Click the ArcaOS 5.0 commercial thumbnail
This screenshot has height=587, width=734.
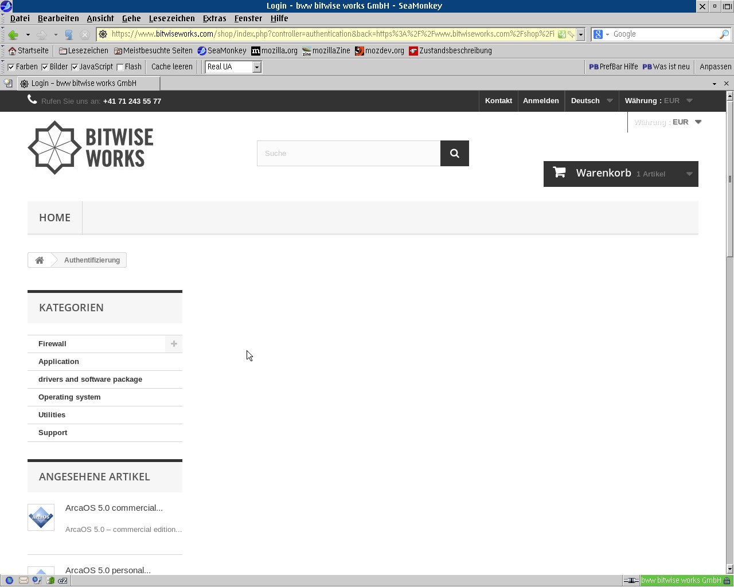pyautogui.click(x=41, y=517)
